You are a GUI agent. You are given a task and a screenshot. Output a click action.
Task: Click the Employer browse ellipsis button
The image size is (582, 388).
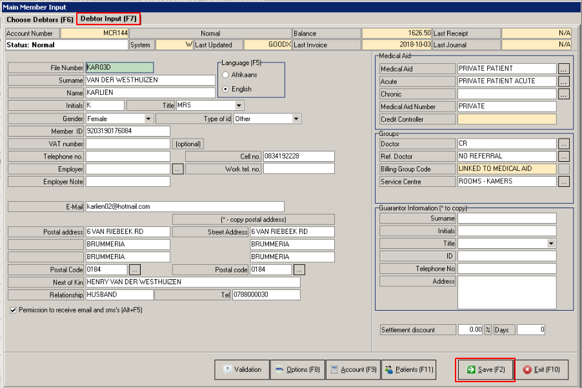pos(178,169)
